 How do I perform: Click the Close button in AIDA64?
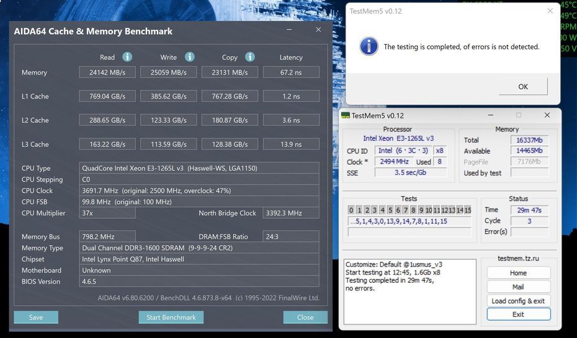coord(305,317)
